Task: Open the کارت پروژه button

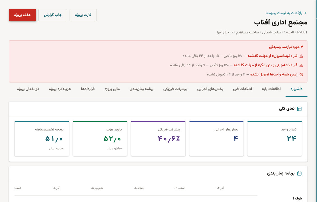Action: click(x=83, y=15)
